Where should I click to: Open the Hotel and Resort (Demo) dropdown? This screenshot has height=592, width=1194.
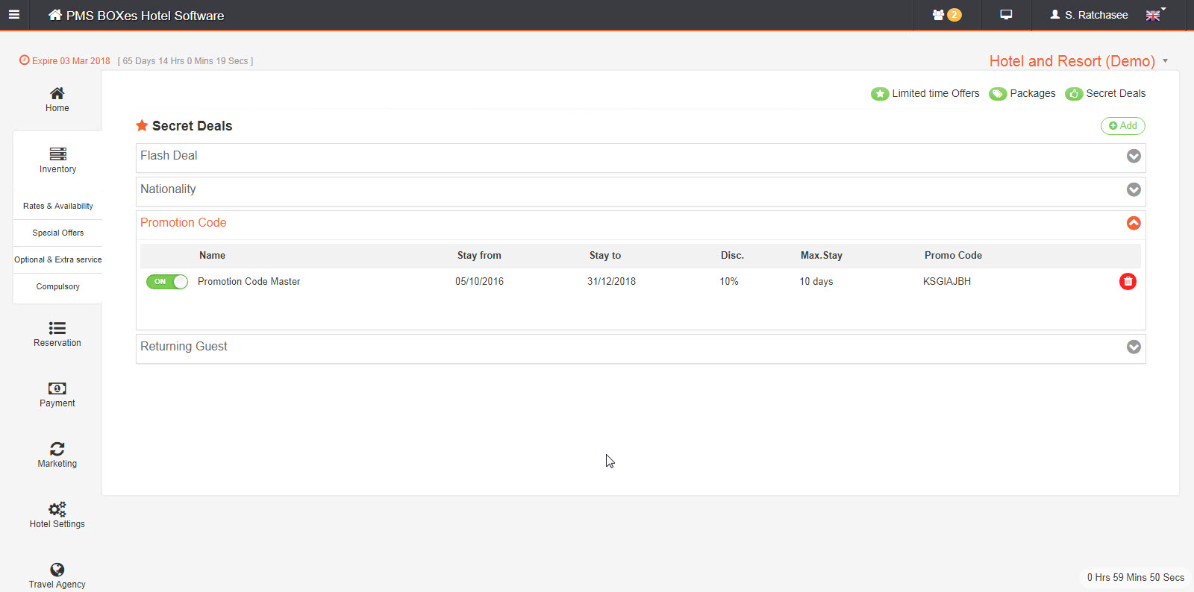(1078, 61)
